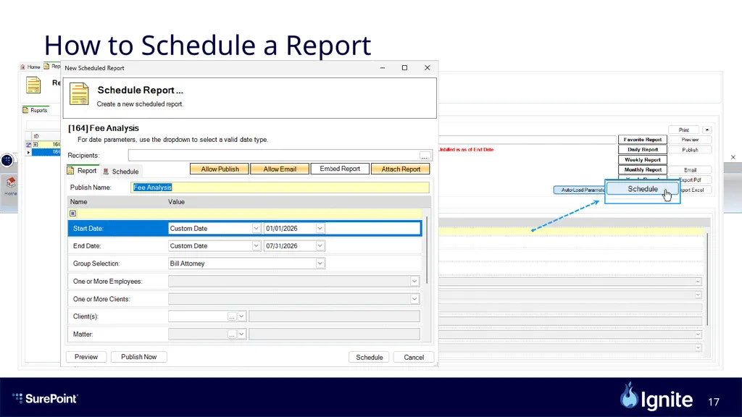Expand the End Date type dropdown

point(256,246)
